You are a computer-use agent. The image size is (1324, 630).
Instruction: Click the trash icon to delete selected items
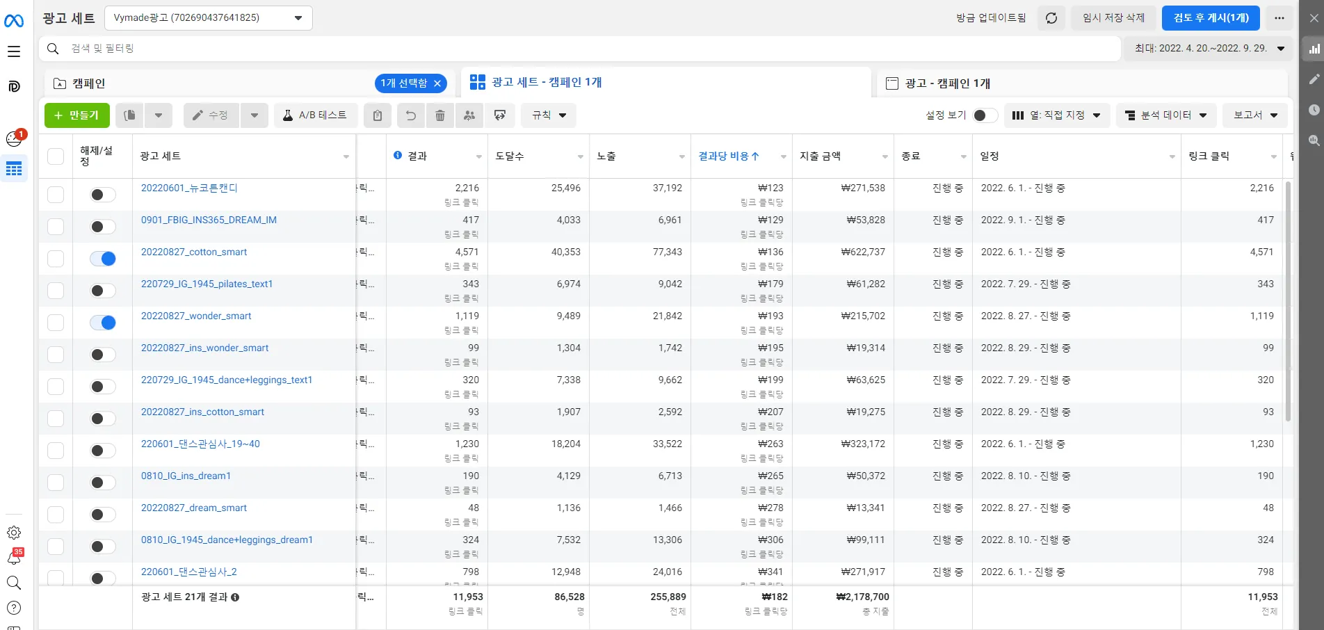pyautogui.click(x=439, y=115)
